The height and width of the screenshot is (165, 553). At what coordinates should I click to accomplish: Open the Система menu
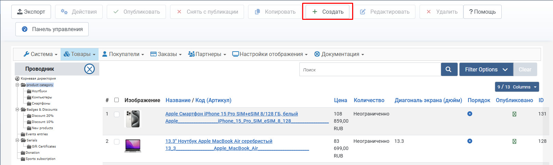click(x=40, y=54)
